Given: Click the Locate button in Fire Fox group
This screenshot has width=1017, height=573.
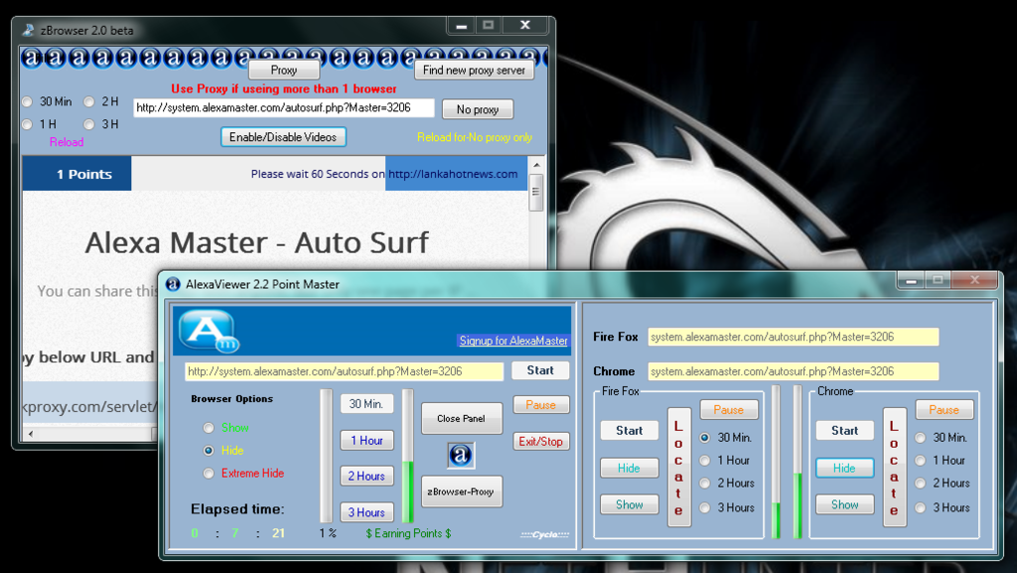Looking at the screenshot, I should [x=678, y=467].
